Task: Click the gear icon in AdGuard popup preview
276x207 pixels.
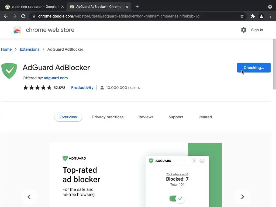Action: (x=202, y=161)
